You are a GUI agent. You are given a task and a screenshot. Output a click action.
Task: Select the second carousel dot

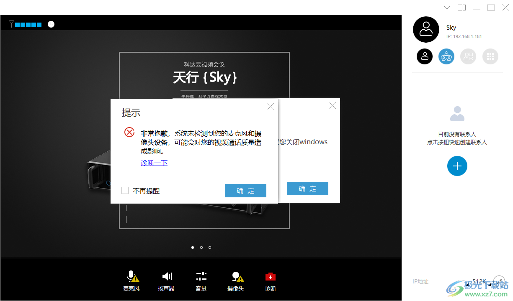201,247
